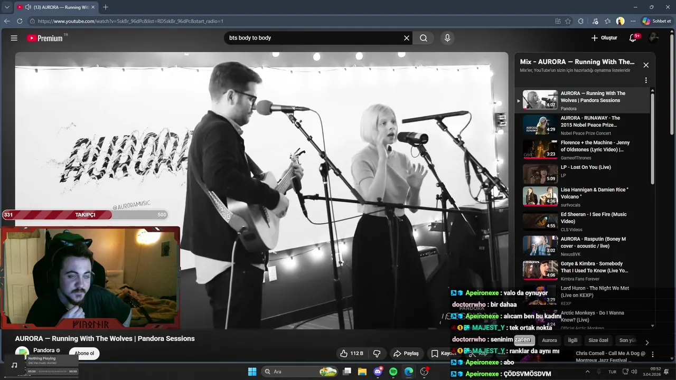This screenshot has width=676, height=380.
Task: Dislike the video
Action: click(377, 354)
